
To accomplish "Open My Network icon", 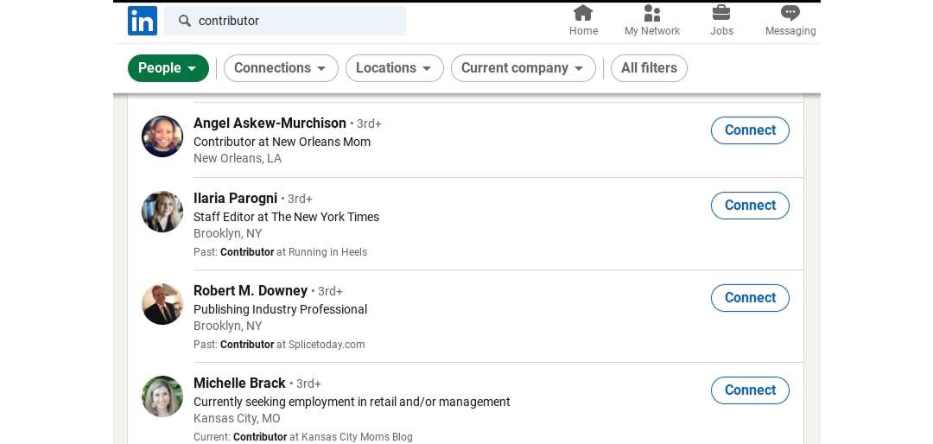I will [652, 13].
